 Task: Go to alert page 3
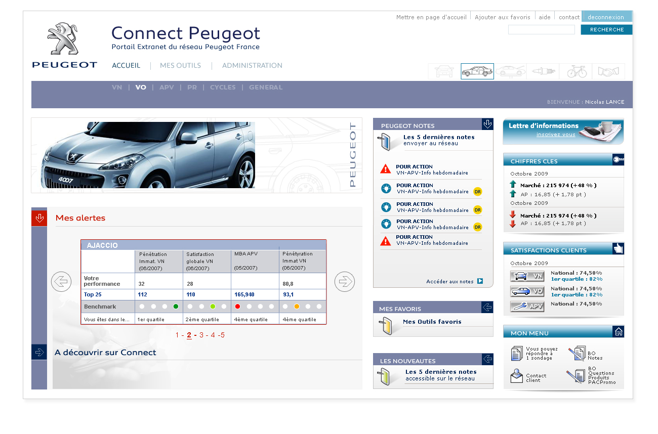(x=201, y=335)
